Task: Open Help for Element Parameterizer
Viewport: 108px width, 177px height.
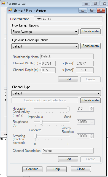Action: (x=56, y=169)
